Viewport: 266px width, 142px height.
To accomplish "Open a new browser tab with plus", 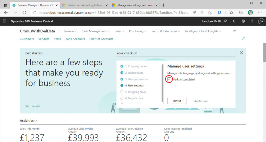I will click(164, 5).
